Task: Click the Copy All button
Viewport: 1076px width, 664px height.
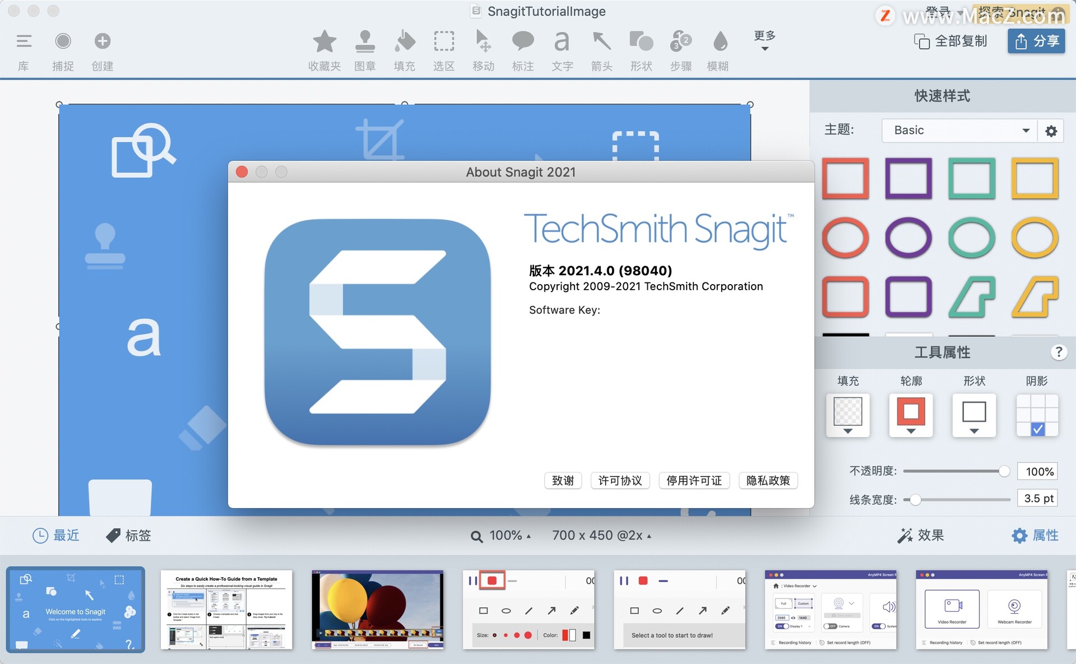Action: click(950, 41)
